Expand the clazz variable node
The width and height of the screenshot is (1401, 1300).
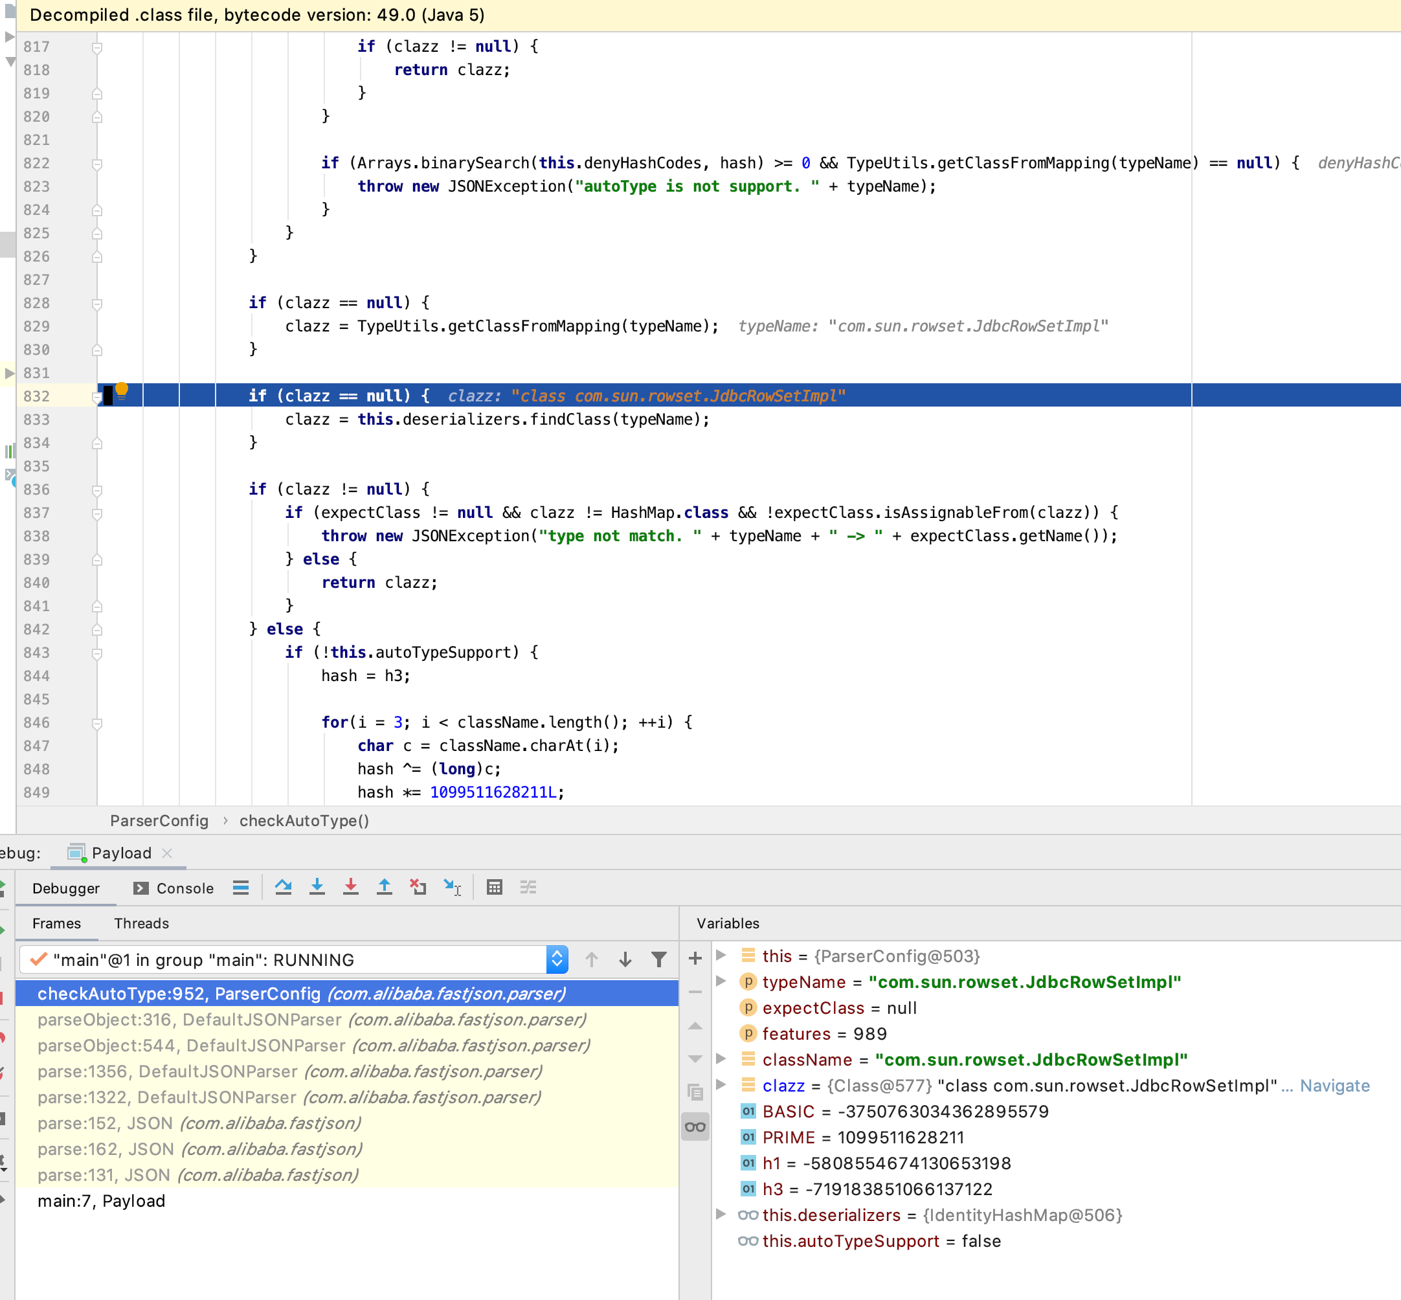(721, 1085)
